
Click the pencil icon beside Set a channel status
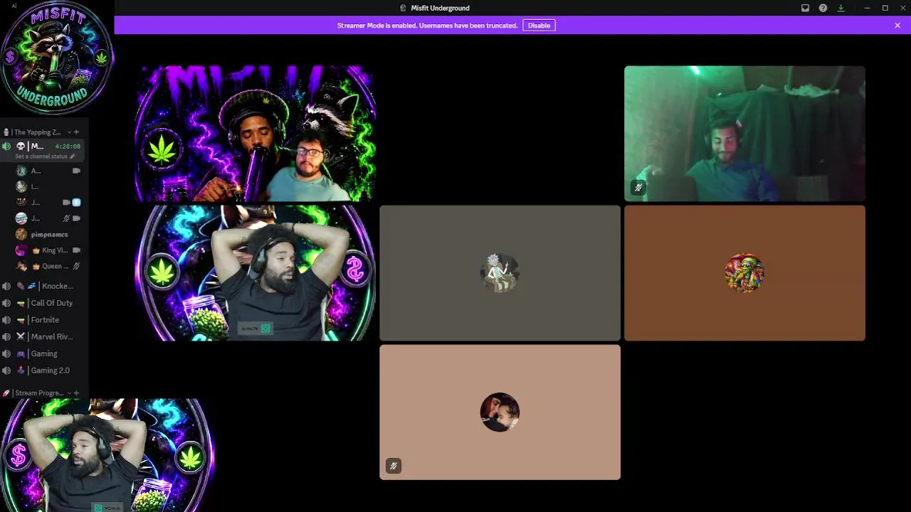72,156
